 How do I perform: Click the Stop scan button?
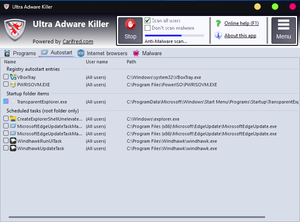[130, 30]
